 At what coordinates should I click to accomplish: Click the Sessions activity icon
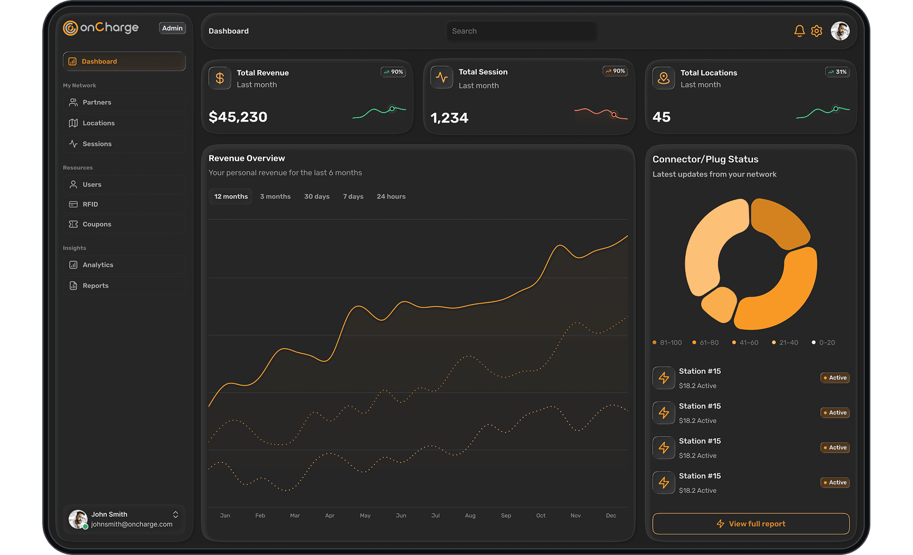point(74,143)
